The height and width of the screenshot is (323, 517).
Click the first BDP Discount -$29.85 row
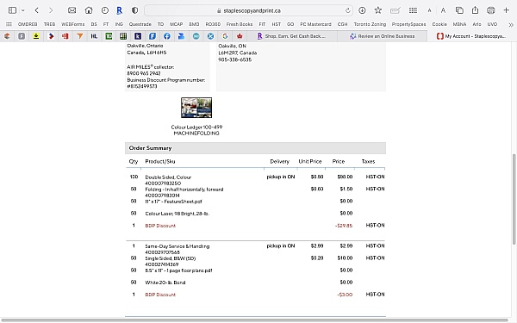255,226
